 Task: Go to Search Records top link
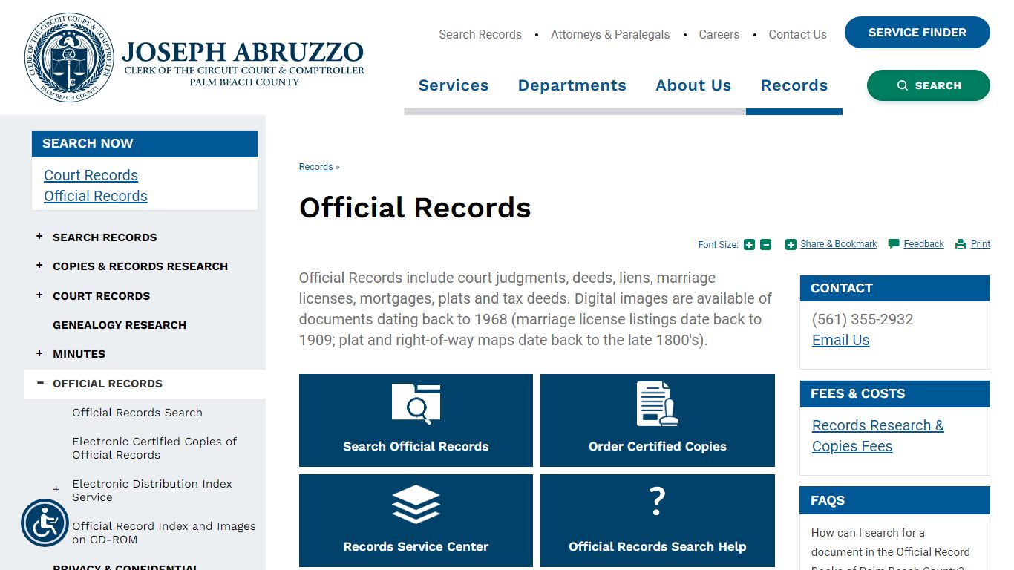click(480, 34)
